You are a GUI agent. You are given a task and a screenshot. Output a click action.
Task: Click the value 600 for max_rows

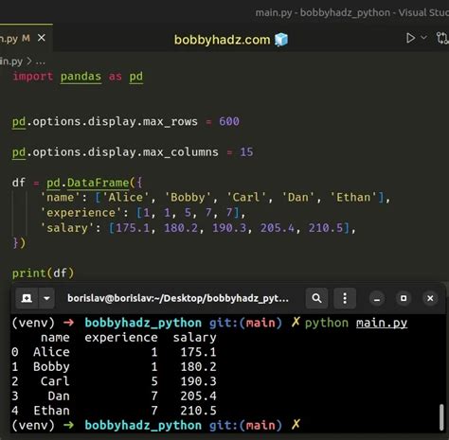229,121
